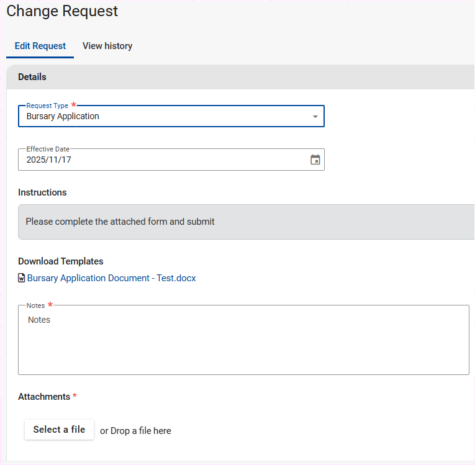The width and height of the screenshot is (475, 465).
Task: Switch to the Edit Request tab
Action: [x=40, y=46]
